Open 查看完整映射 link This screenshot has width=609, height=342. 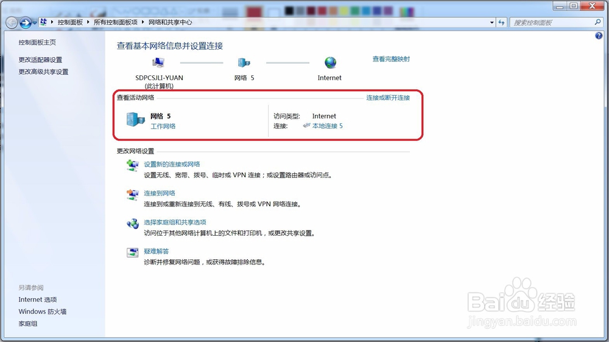391,59
